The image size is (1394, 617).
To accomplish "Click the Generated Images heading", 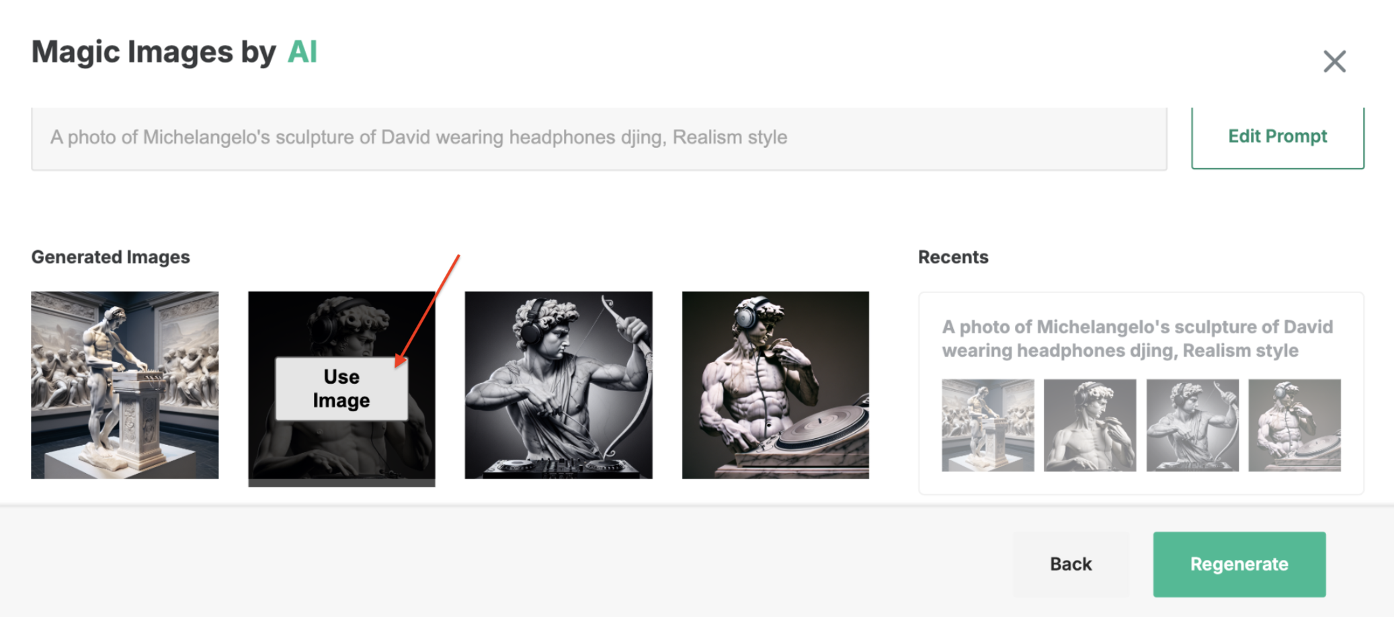I will coord(110,257).
